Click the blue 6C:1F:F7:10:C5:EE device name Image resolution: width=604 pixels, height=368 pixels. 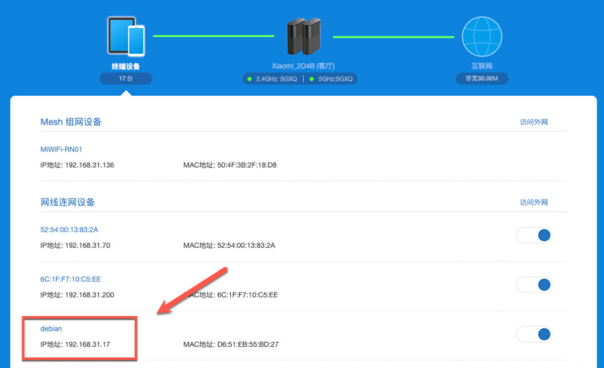click(71, 279)
